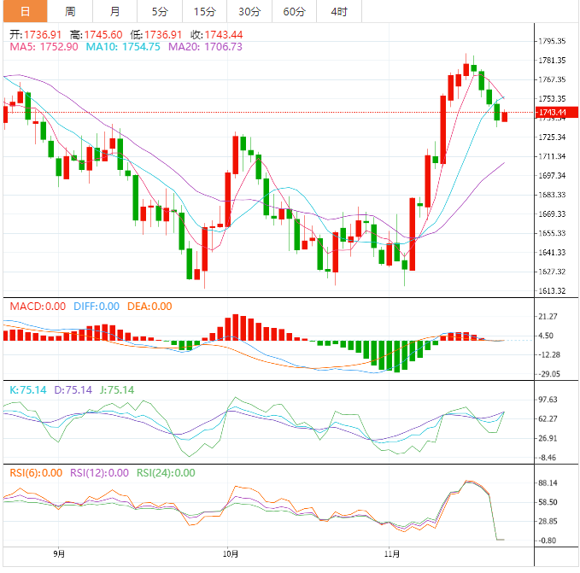Image resolution: width=580 pixels, height=573 pixels.
Task: Choose the 60分 timeframe tab
Action: [294, 11]
